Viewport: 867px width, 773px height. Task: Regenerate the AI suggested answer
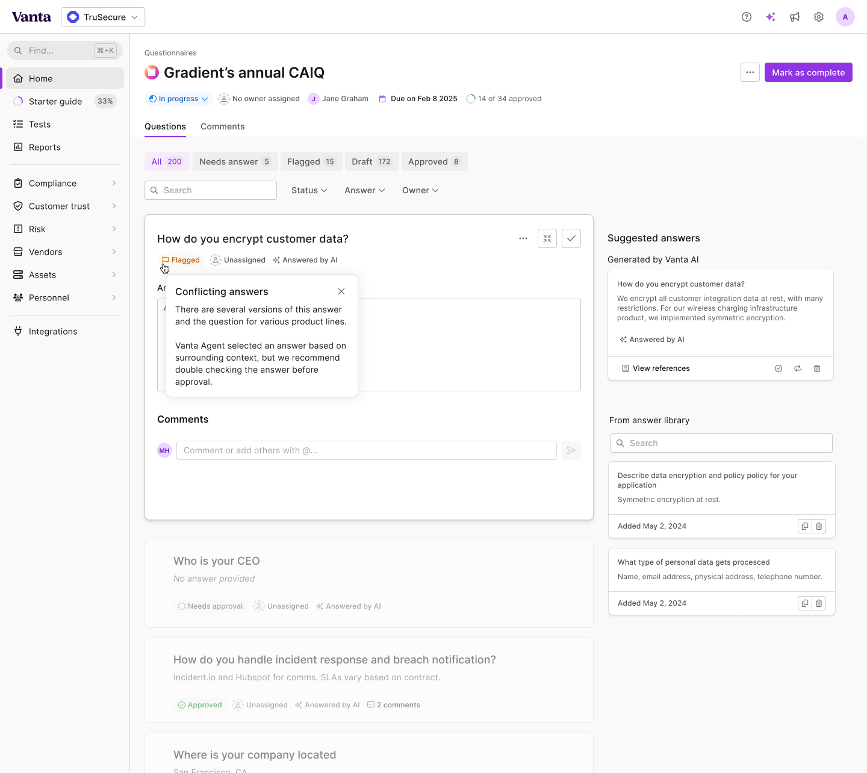pos(798,368)
